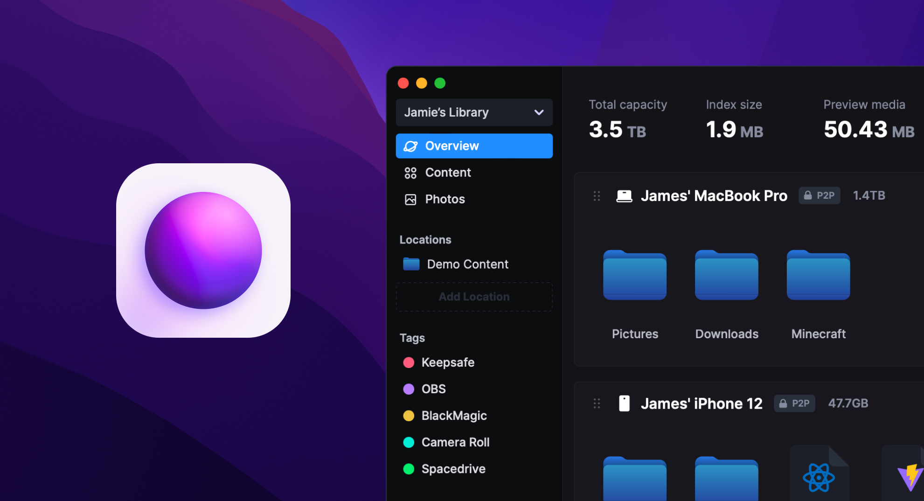This screenshot has width=924, height=501.
Task: Open the Pictures folder
Action: [x=634, y=276]
